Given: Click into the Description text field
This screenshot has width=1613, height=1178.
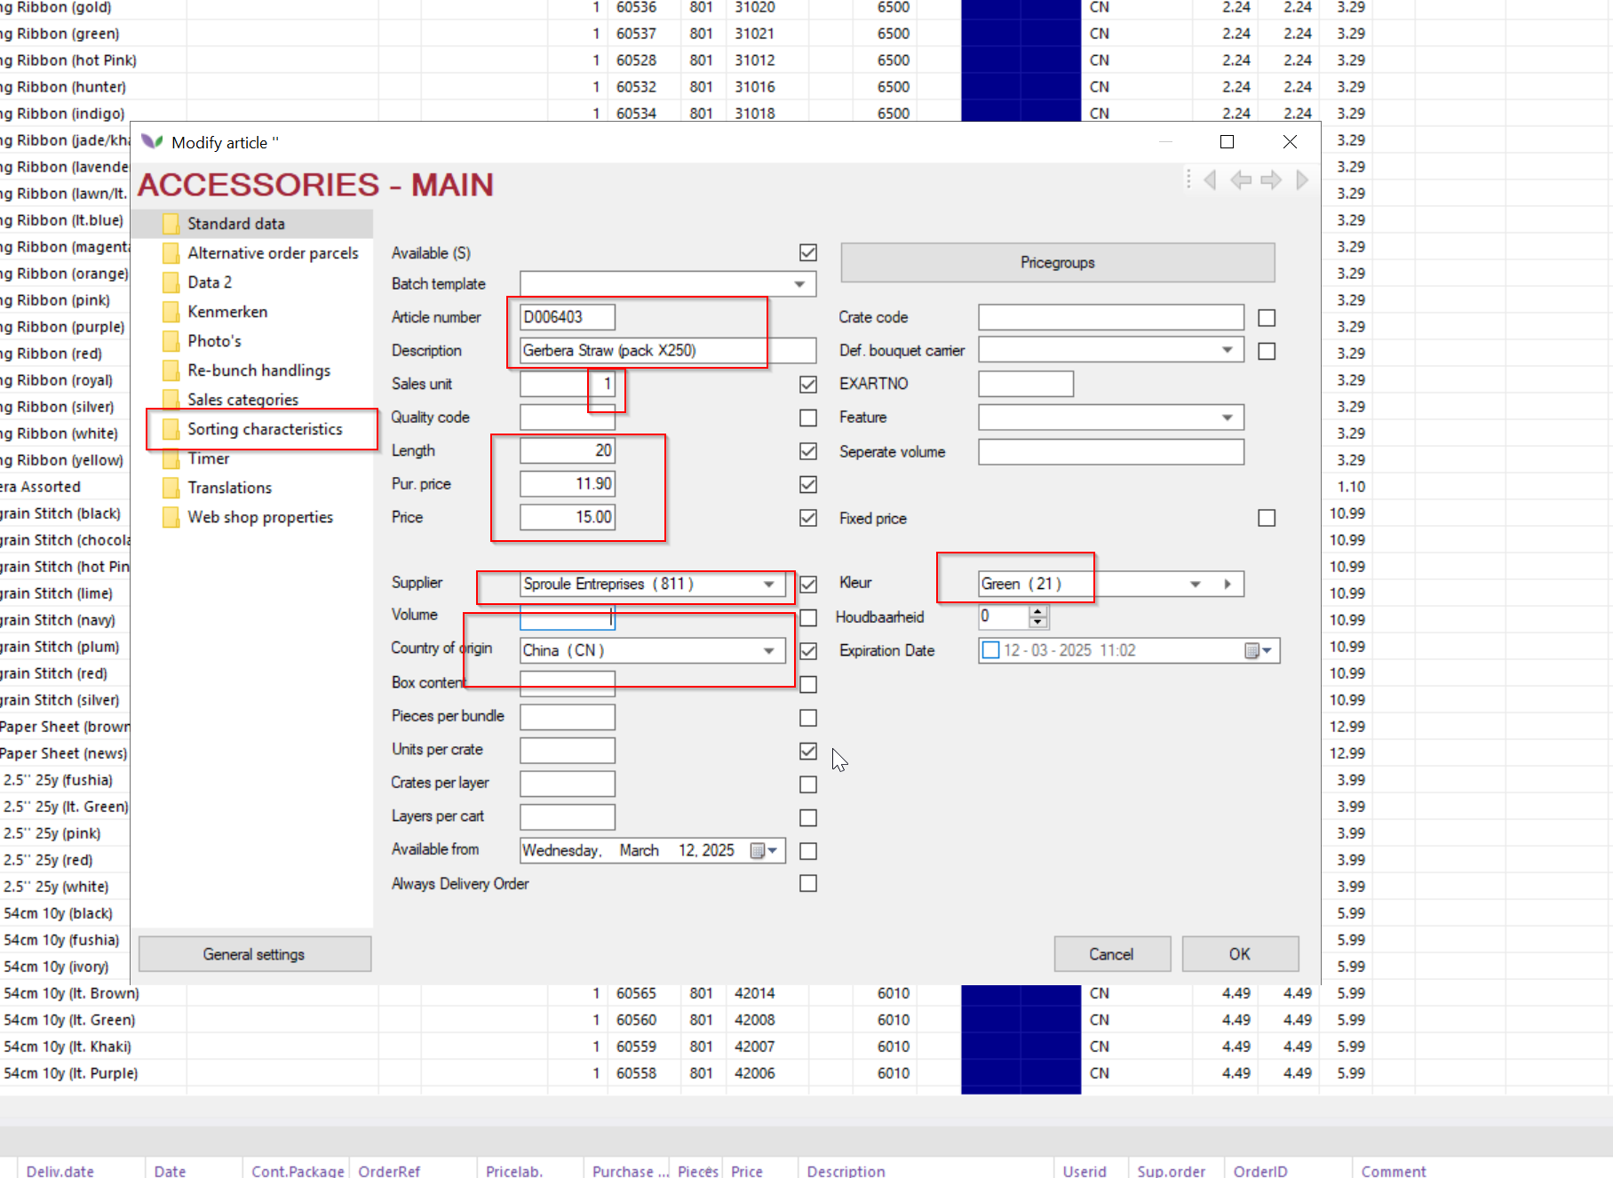Looking at the screenshot, I should tap(666, 351).
